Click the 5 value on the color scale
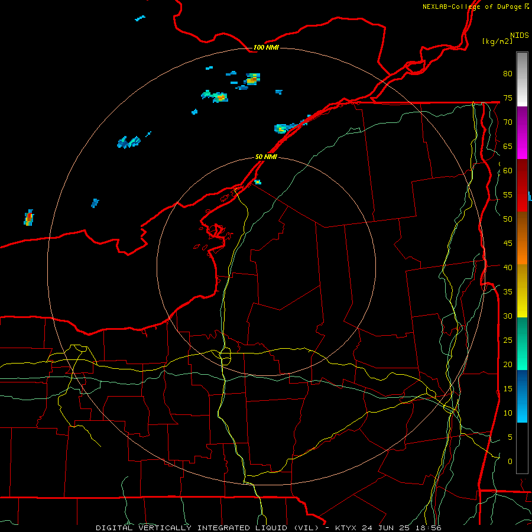Image resolution: width=532 pixels, height=532 pixels. (510, 437)
